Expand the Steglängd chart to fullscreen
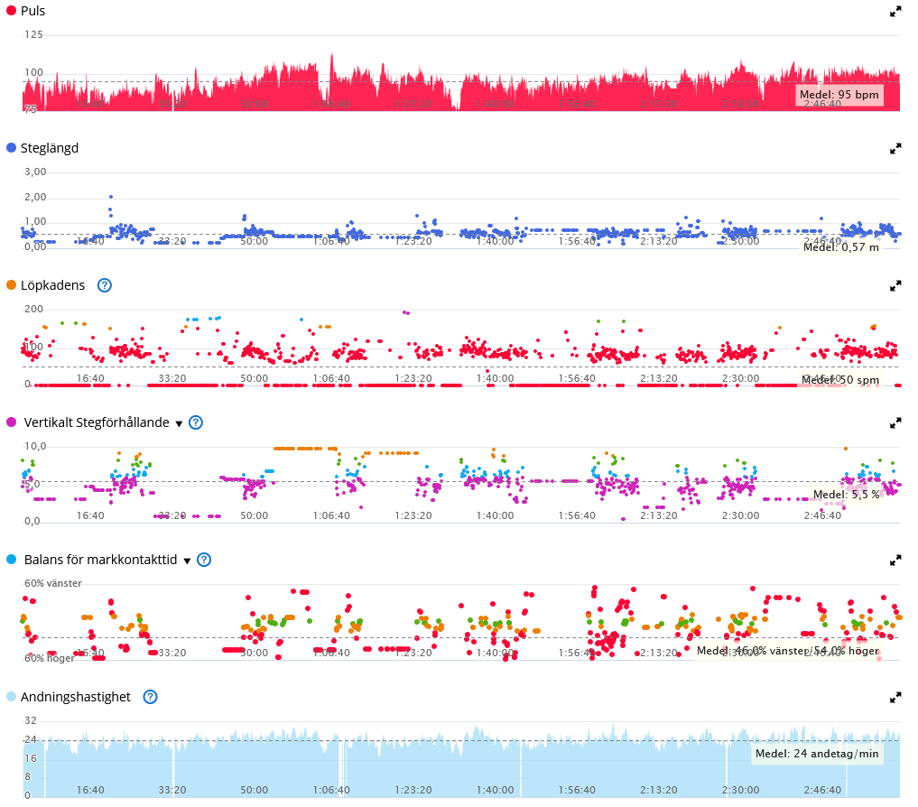This screenshot has height=807, width=918. (x=895, y=149)
